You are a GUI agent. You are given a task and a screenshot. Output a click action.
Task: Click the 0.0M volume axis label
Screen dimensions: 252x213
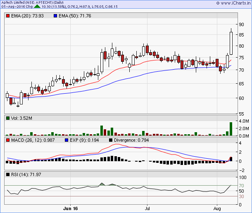pos(244,136)
